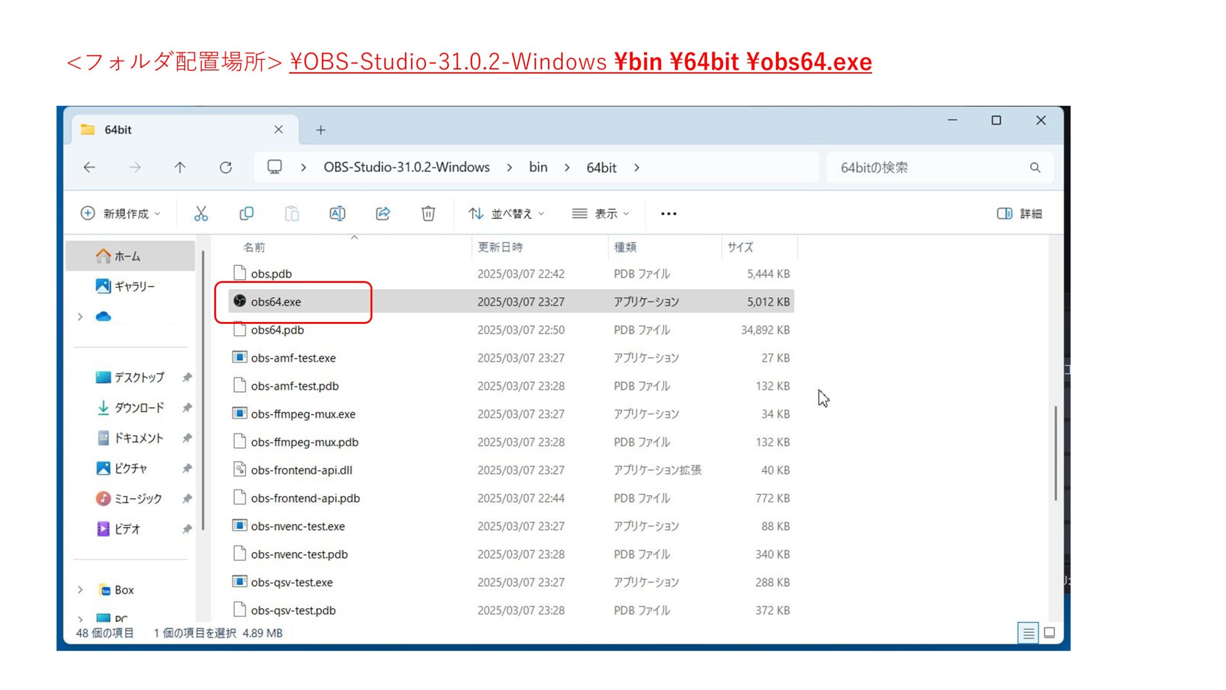This screenshot has height=690, width=1226.
Task: Click the OBS-Studio-31.0.2-Windows breadcrumb
Action: pyautogui.click(x=407, y=167)
